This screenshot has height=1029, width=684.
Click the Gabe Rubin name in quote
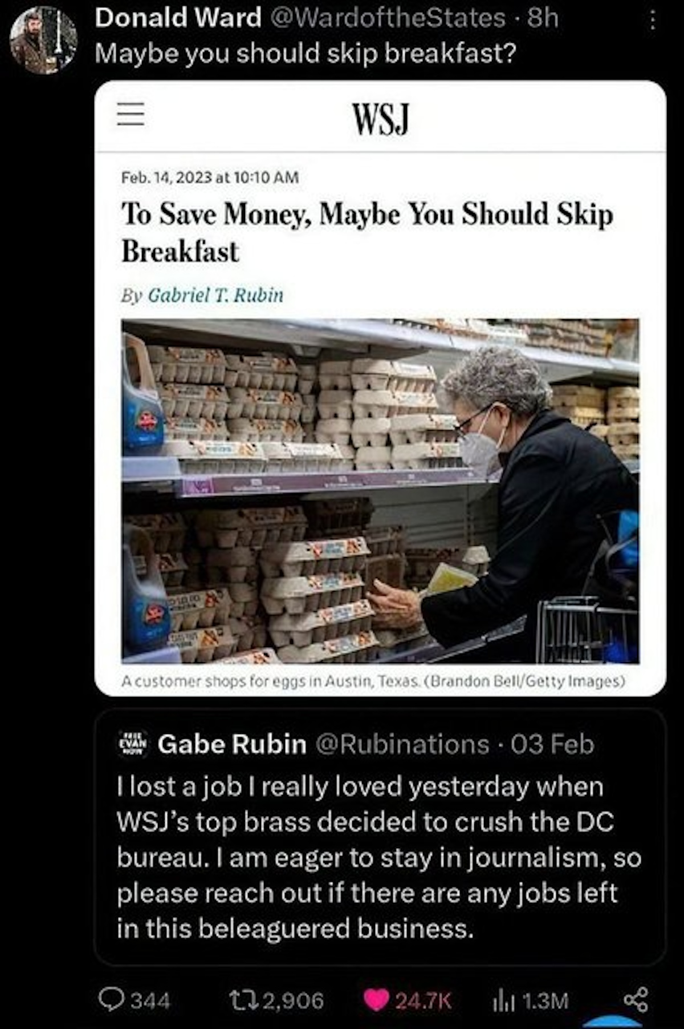[x=232, y=744]
